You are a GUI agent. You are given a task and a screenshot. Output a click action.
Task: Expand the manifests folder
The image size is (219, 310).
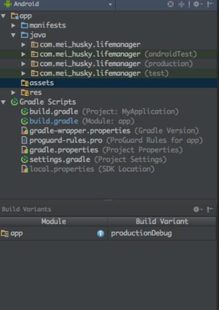[x=13, y=25]
